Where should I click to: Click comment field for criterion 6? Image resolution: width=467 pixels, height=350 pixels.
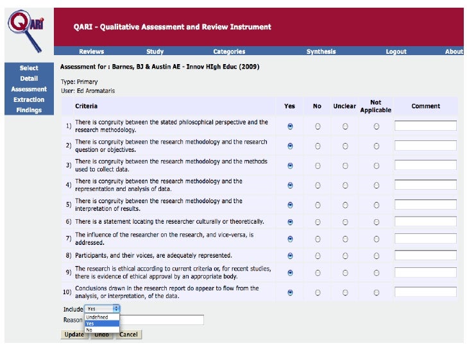[425, 221]
